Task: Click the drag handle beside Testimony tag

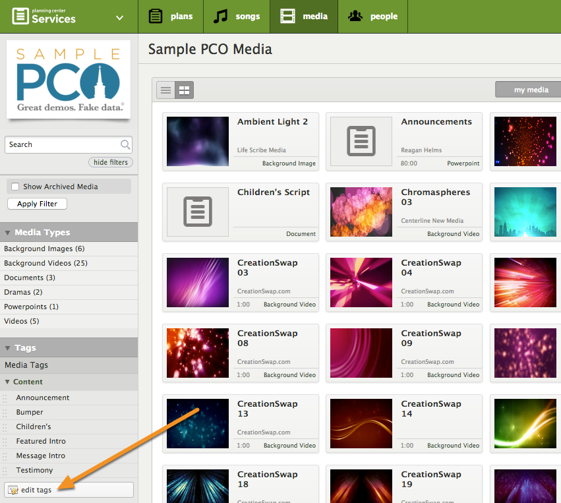Action: click(5, 471)
